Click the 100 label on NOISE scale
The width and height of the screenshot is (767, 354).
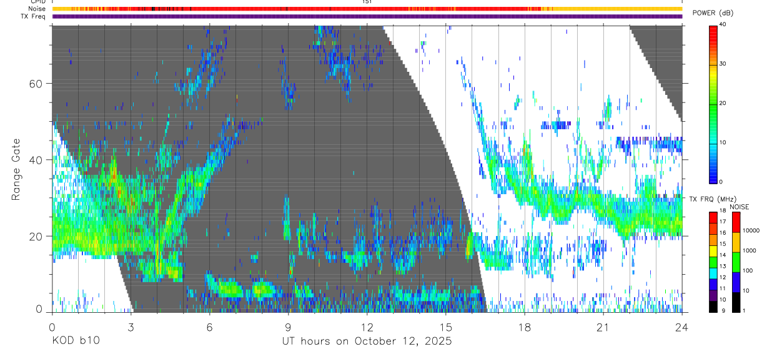748,270
